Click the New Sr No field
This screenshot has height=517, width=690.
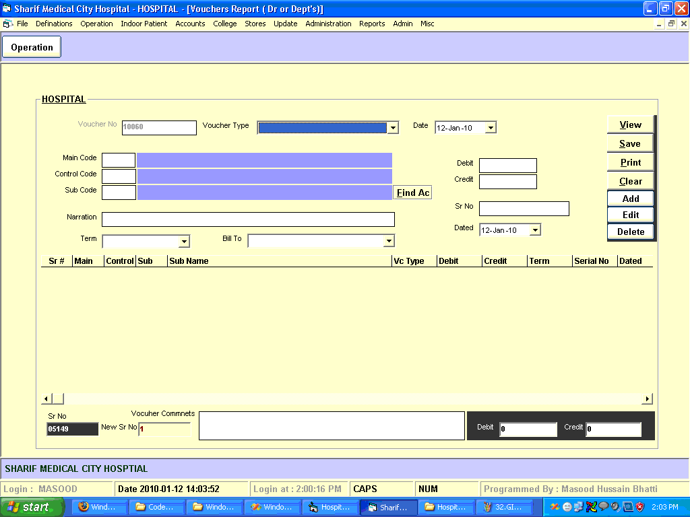pos(164,429)
